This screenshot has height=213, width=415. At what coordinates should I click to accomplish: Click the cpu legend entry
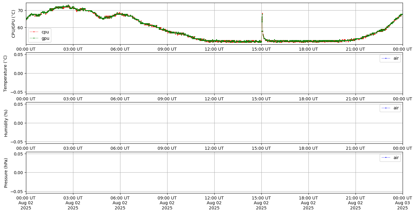click(40, 32)
